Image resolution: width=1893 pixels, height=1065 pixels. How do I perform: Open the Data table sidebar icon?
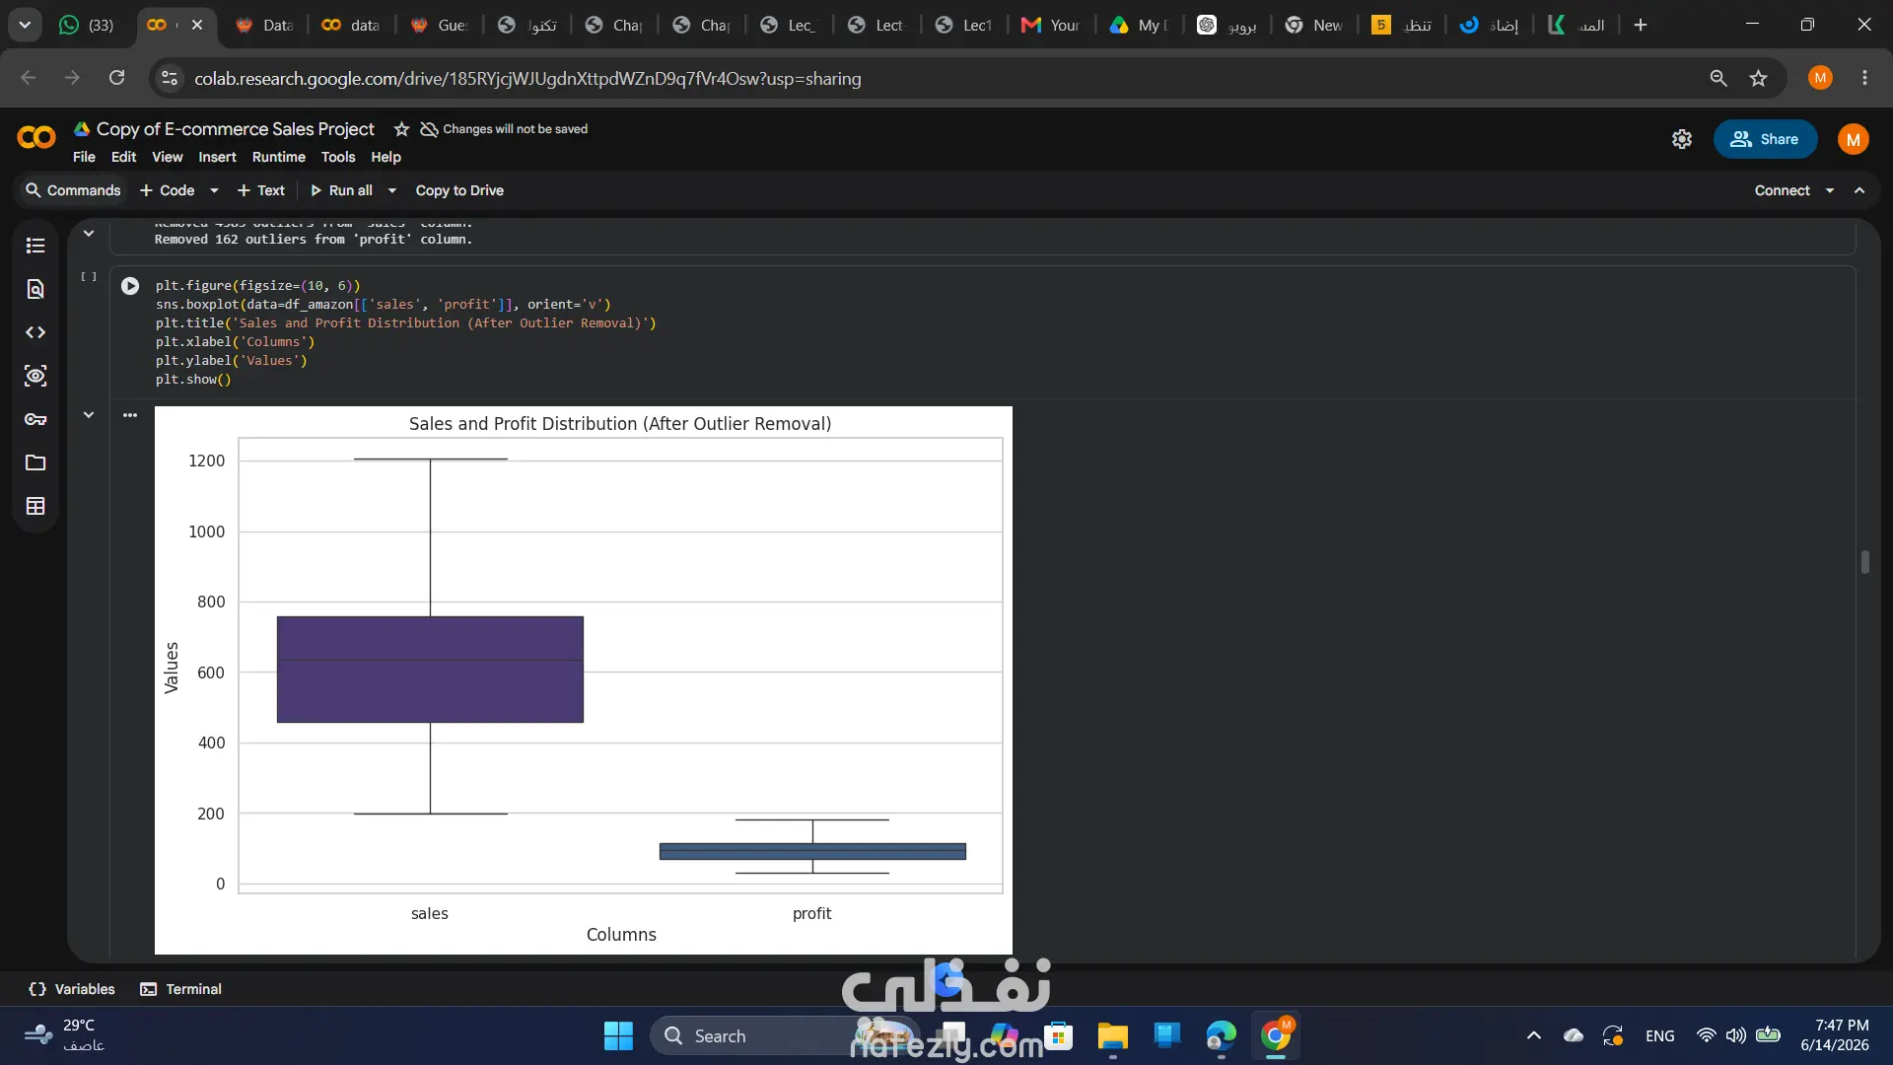tap(35, 506)
